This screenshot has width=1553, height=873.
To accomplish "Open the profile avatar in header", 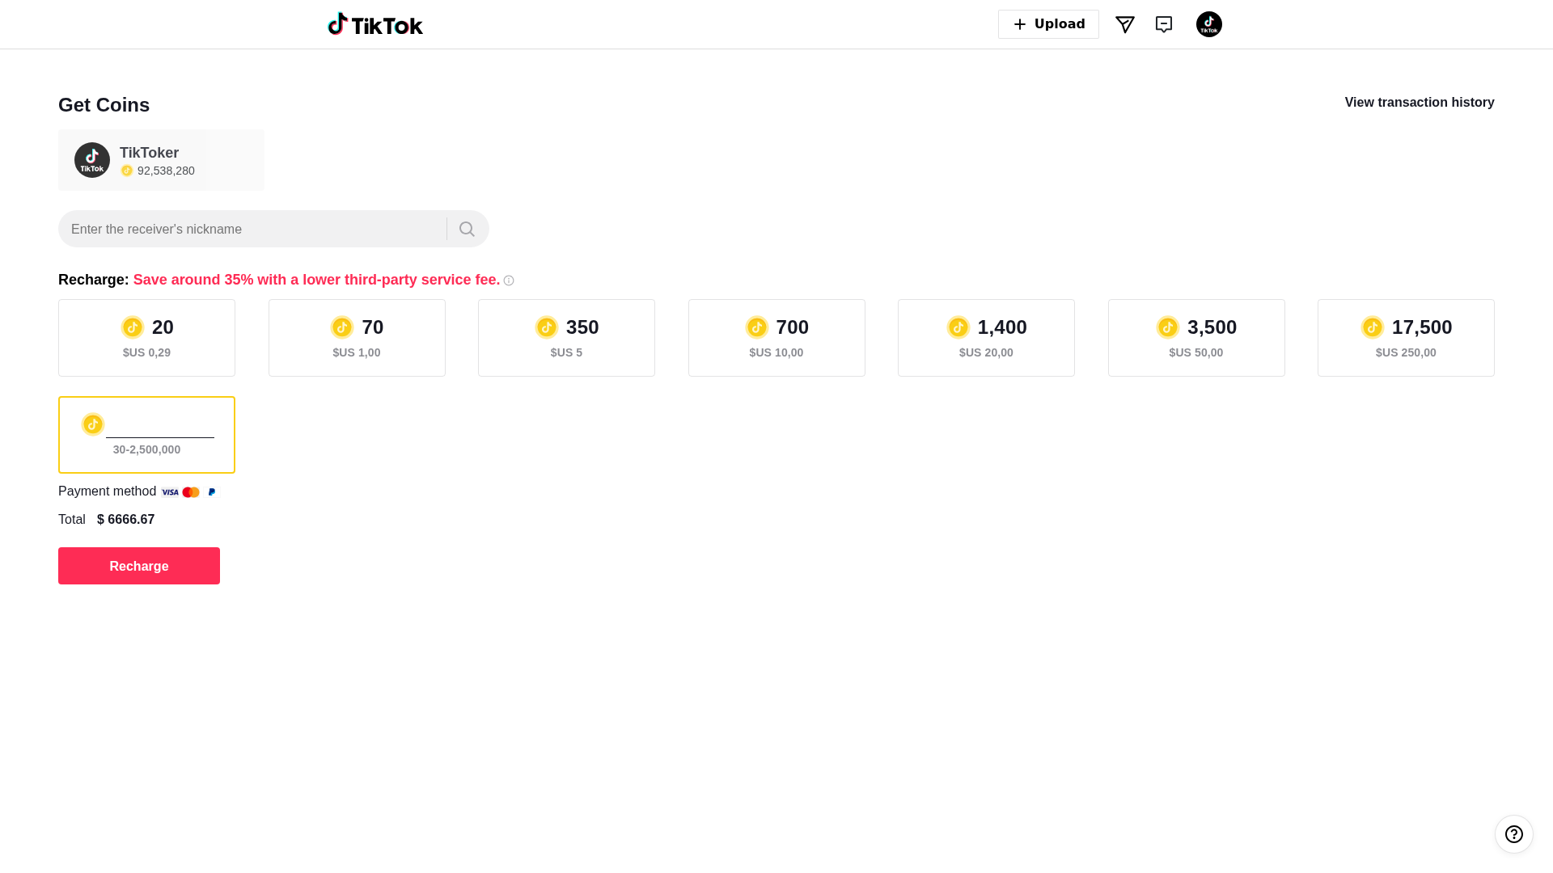I will [1209, 24].
